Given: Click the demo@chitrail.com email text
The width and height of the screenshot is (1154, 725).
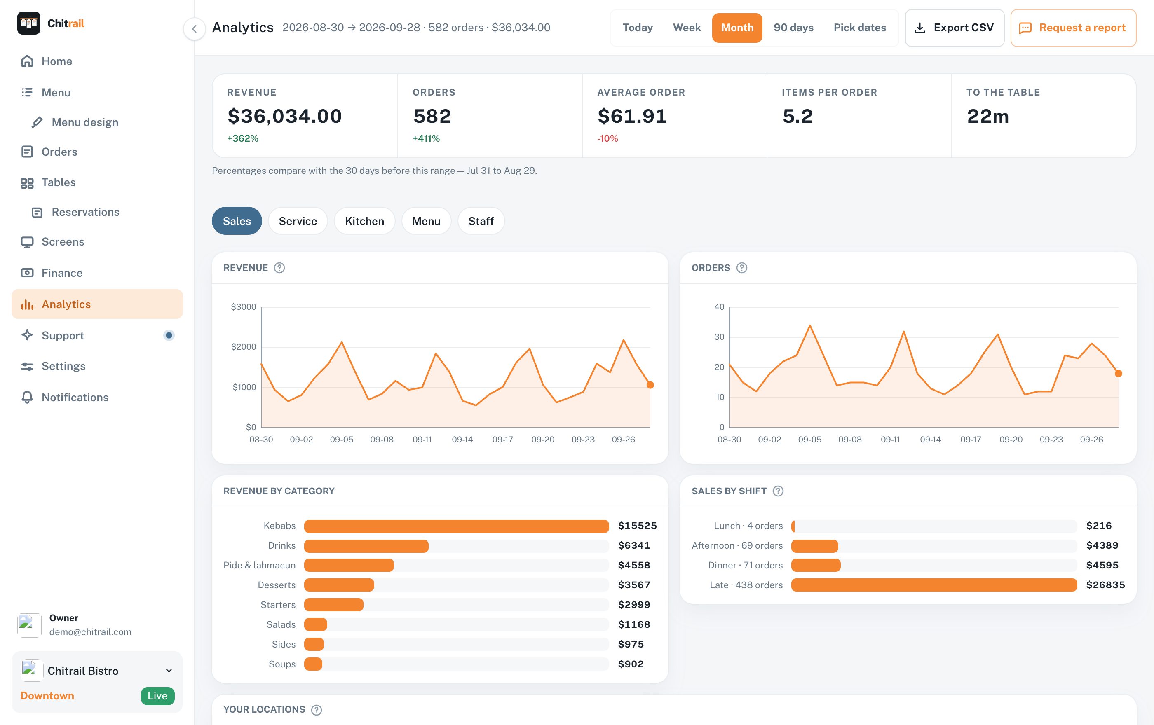Looking at the screenshot, I should tap(90, 632).
